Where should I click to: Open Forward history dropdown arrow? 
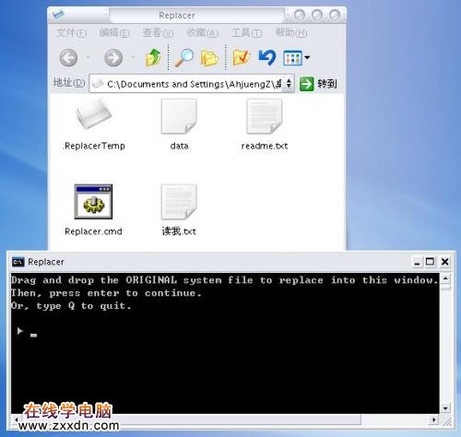click(133, 57)
